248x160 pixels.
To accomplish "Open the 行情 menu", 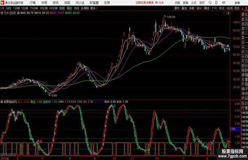I will [x=32, y=3].
